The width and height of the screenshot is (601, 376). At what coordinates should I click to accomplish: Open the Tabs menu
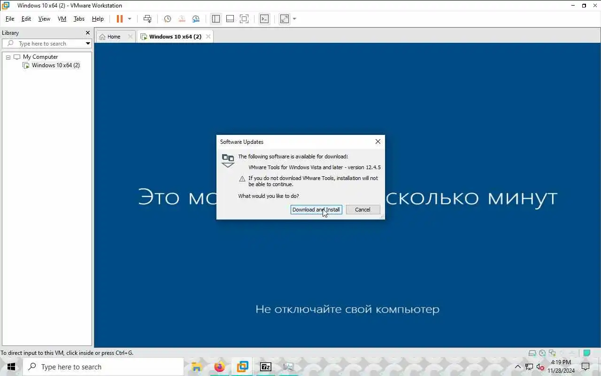point(79,19)
